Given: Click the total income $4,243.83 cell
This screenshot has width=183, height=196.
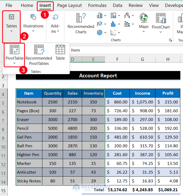Looking at the screenshot, I should tap(142, 190).
